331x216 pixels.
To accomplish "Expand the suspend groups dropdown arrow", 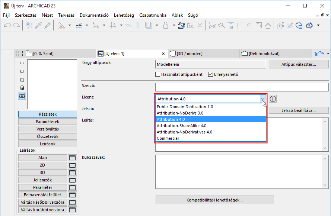I will [174, 25].
